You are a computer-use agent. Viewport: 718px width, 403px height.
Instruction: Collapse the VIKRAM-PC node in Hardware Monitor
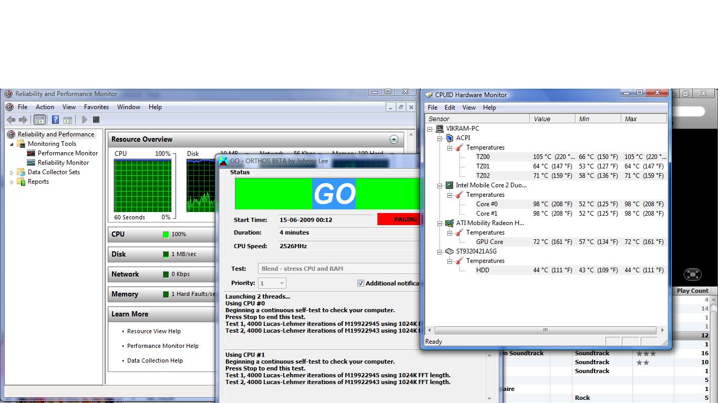tap(429, 129)
